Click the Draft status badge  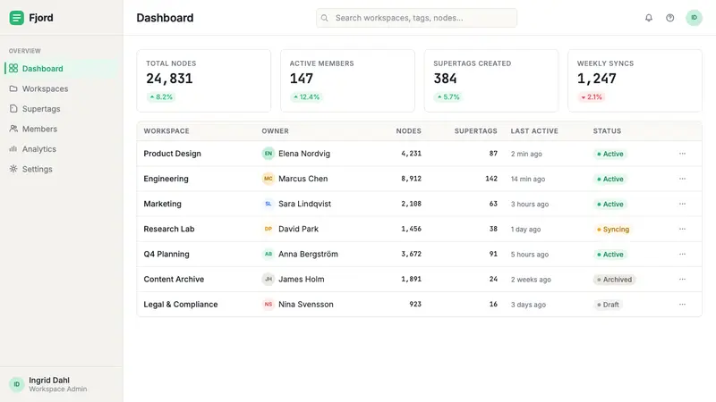pyautogui.click(x=608, y=305)
